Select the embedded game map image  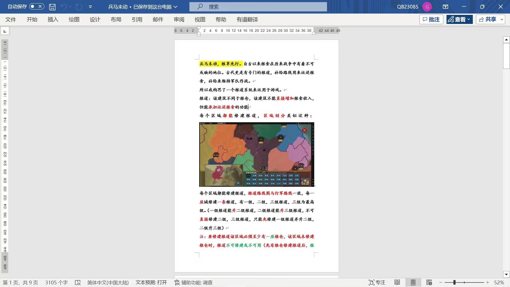257,154
